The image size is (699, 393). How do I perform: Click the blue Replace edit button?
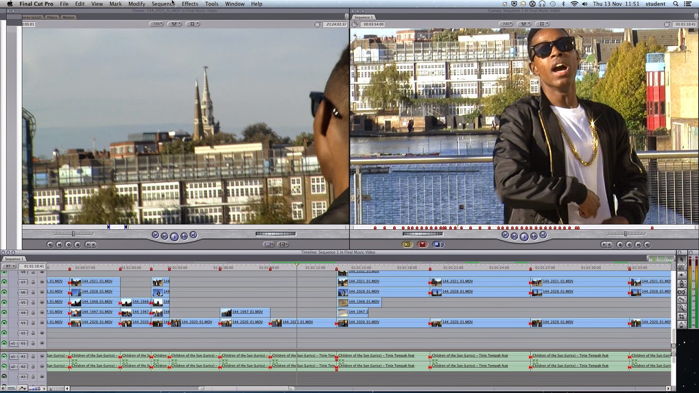437,245
